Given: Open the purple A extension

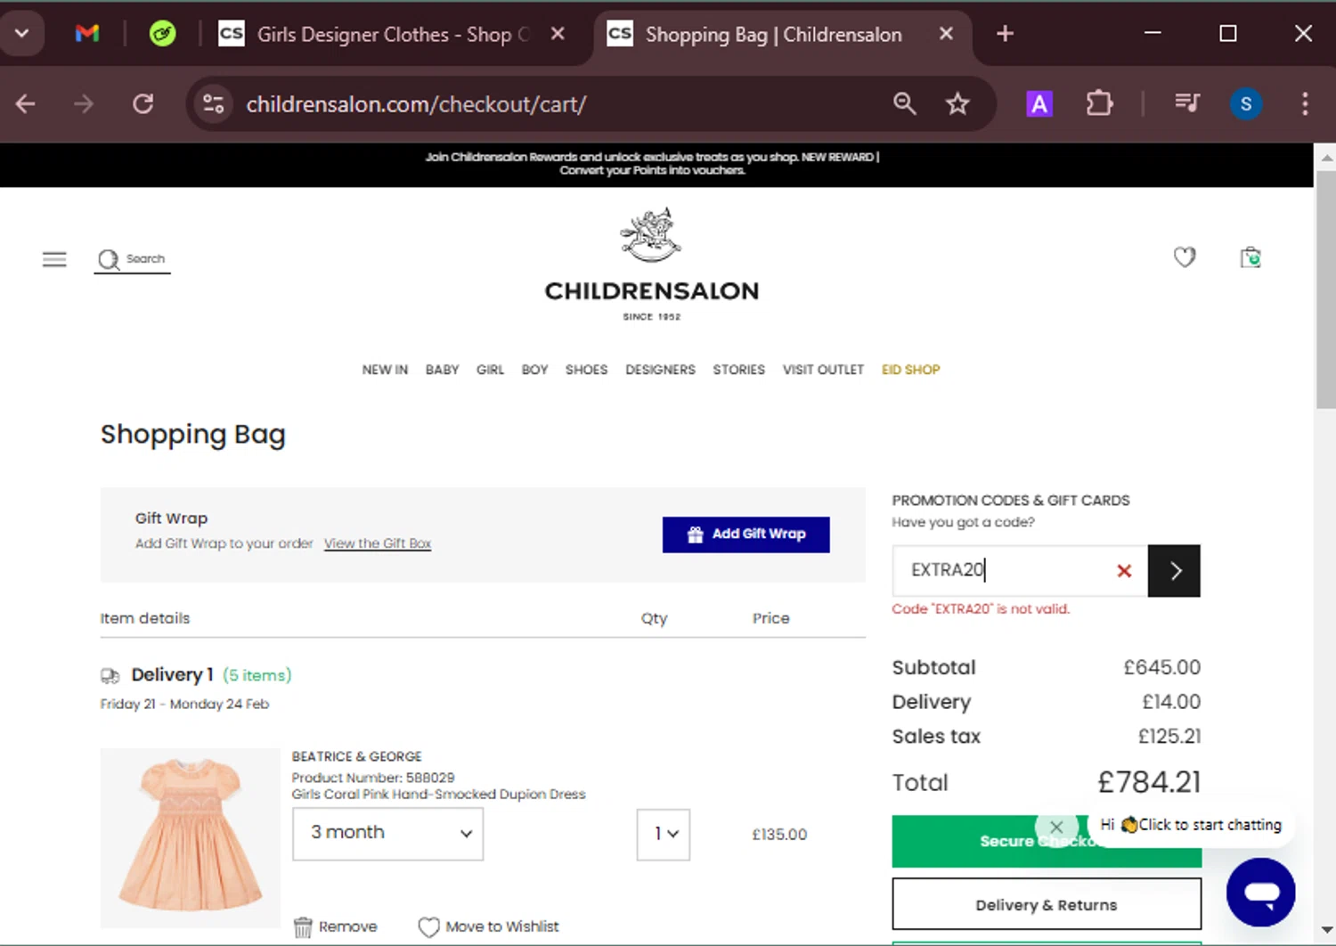Looking at the screenshot, I should click(x=1039, y=104).
